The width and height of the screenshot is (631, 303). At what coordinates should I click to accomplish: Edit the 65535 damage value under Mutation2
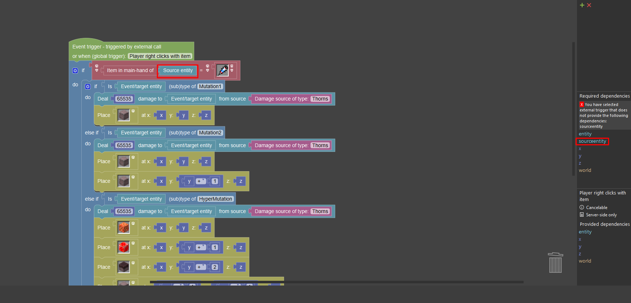point(124,145)
